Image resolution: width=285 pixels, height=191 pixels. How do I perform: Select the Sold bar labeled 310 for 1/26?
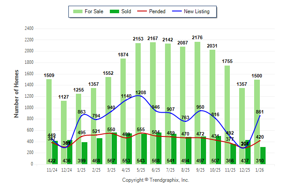[x=263, y=155]
